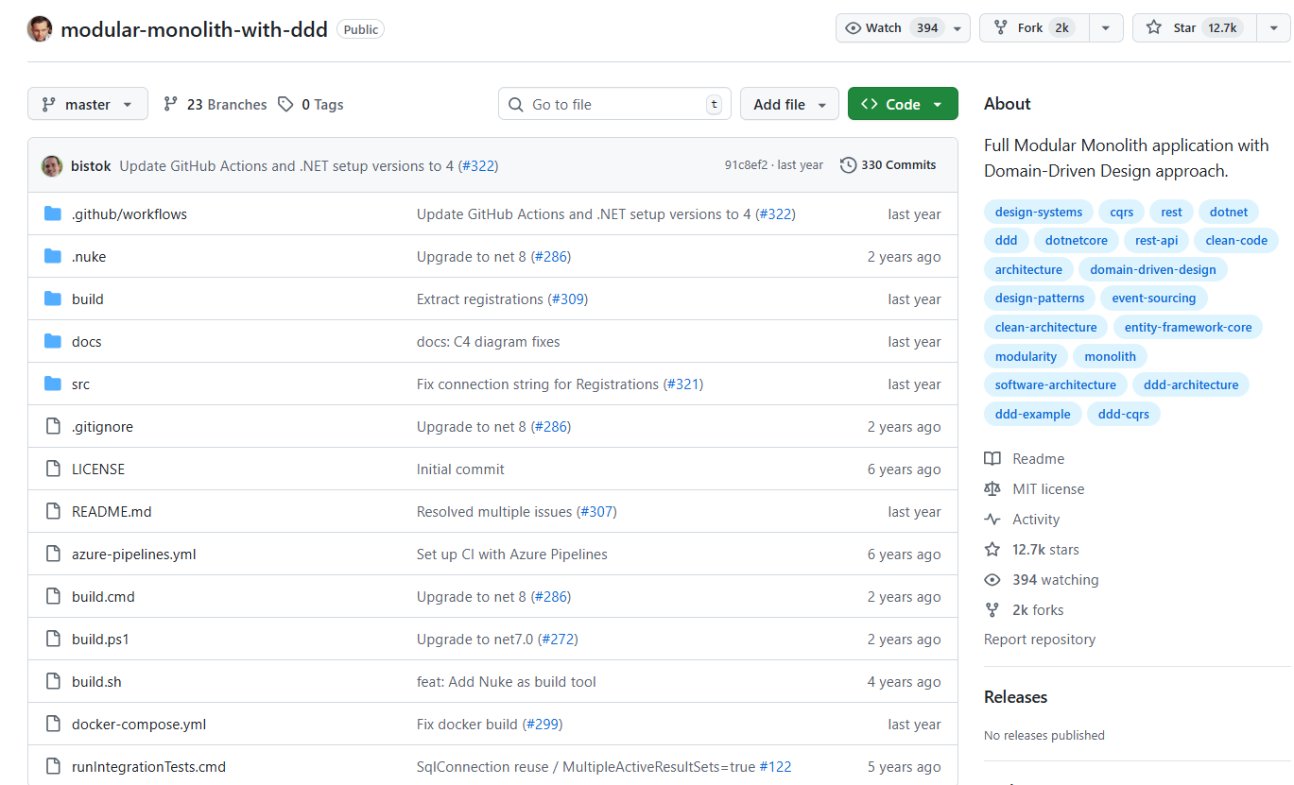Click the repository owner avatar
The height and width of the screenshot is (785, 1294).
pyautogui.click(x=41, y=28)
